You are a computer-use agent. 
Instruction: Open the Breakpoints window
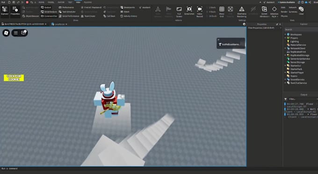128,7
